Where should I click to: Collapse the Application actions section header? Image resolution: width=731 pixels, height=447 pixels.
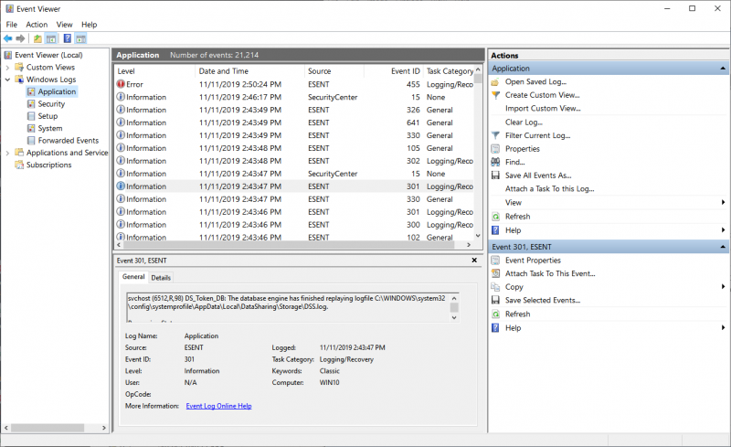723,69
